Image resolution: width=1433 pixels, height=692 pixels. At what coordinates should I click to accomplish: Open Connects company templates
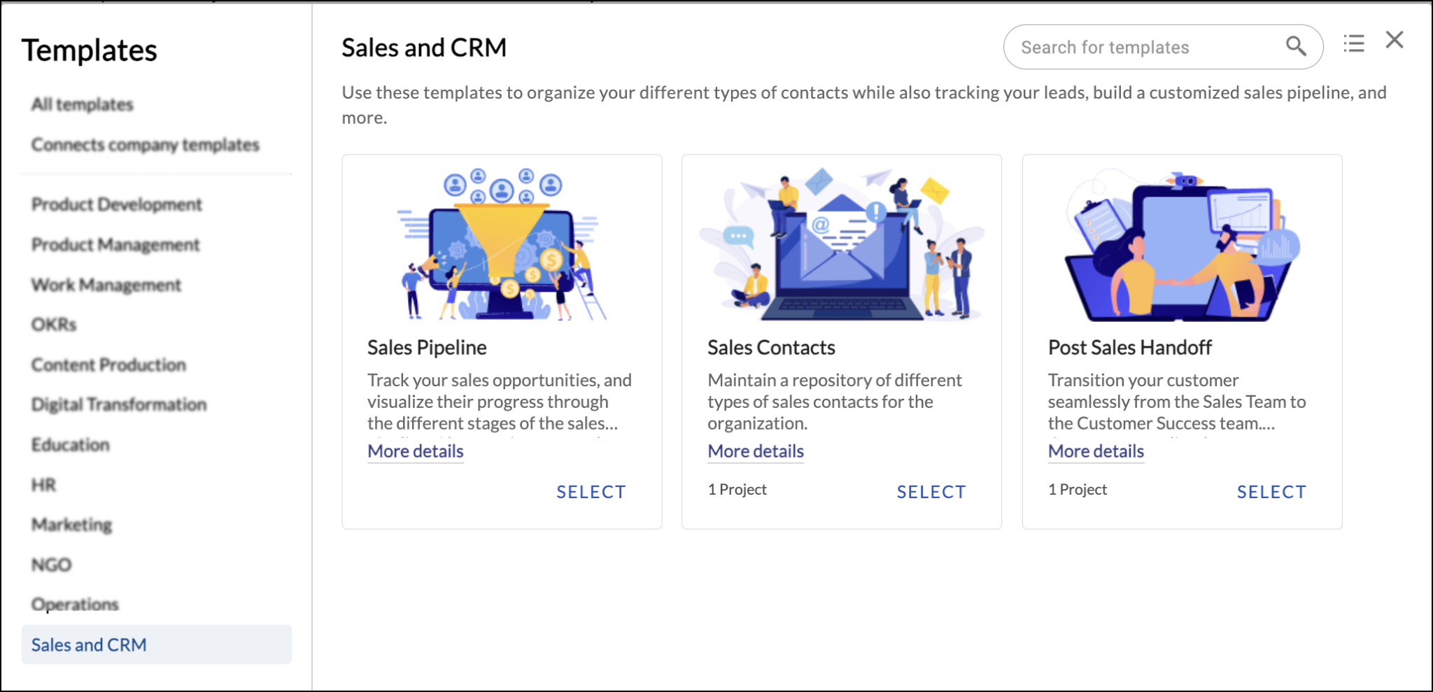point(144,145)
